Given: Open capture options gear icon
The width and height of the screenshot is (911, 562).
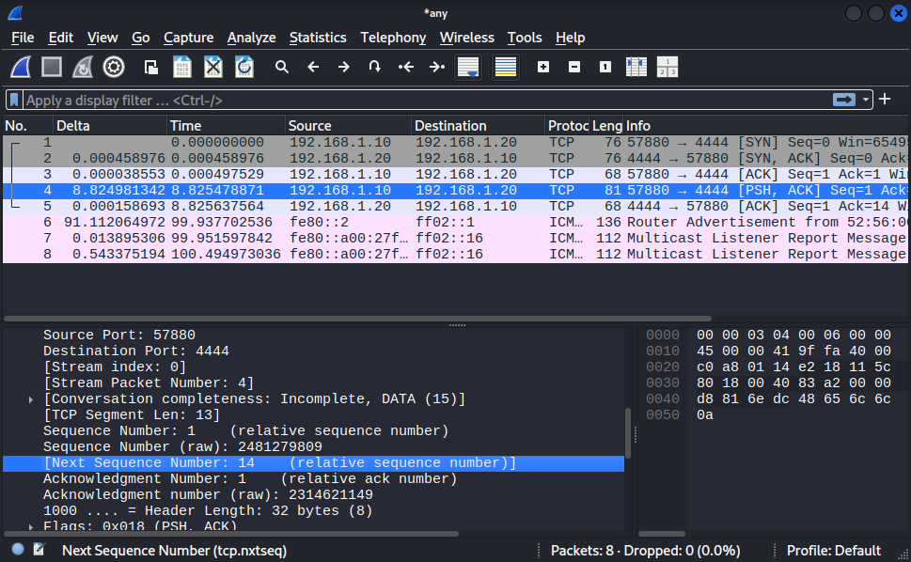Looking at the screenshot, I should coord(114,67).
